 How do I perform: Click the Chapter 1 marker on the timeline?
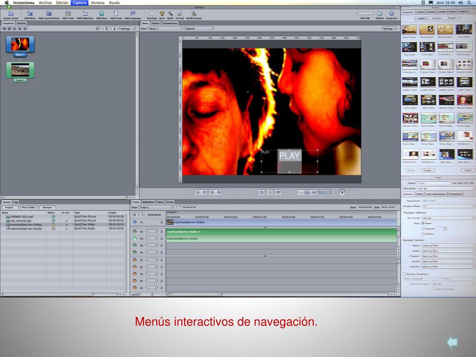coord(173,212)
